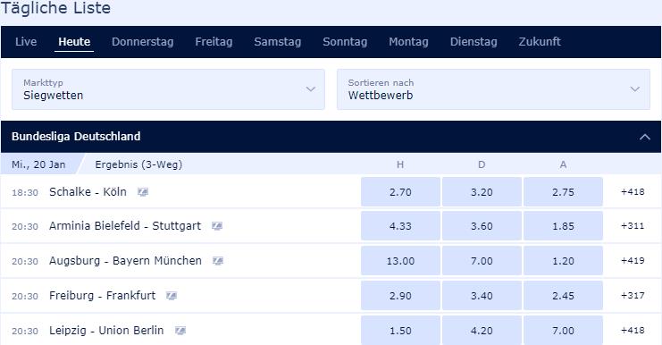Collapse the Bundesliga Deutschland section
The image size is (662, 345).
(x=645, y=137)
